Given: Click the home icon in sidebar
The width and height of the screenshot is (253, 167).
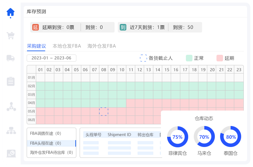Looking at the screenshot, I should 11,12.
